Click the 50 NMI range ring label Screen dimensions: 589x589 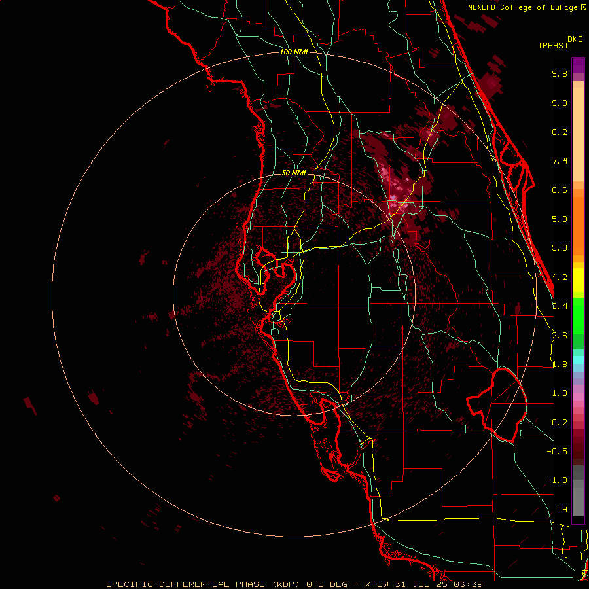[294, 173]
